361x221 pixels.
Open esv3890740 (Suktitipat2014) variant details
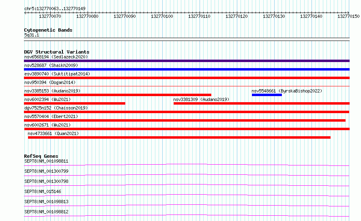click(x=57, y=74)
